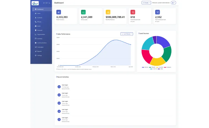Click the Lead Sources heading

[x=144, y=34]
